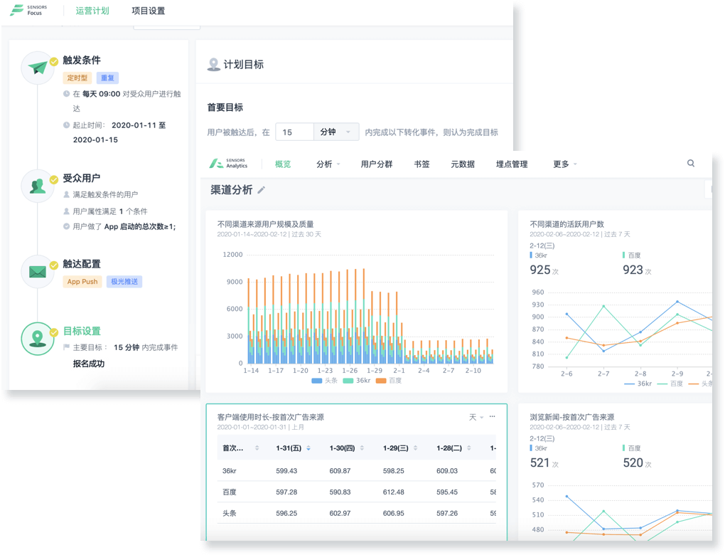Open the three-dot menu on 客户端使用时长 card
The height and width of the screenshot is (555, 725).
pos(493,417)
